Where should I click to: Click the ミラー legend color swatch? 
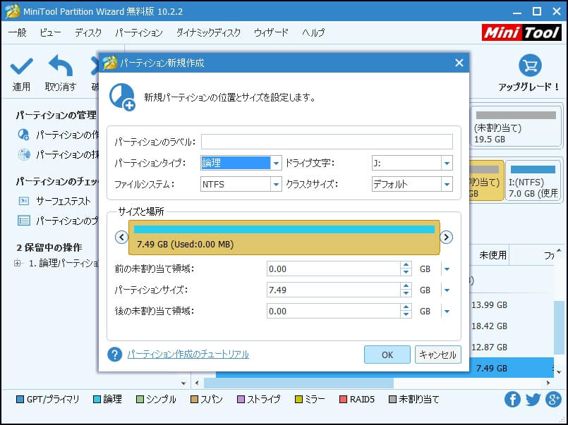pos(298,400)
